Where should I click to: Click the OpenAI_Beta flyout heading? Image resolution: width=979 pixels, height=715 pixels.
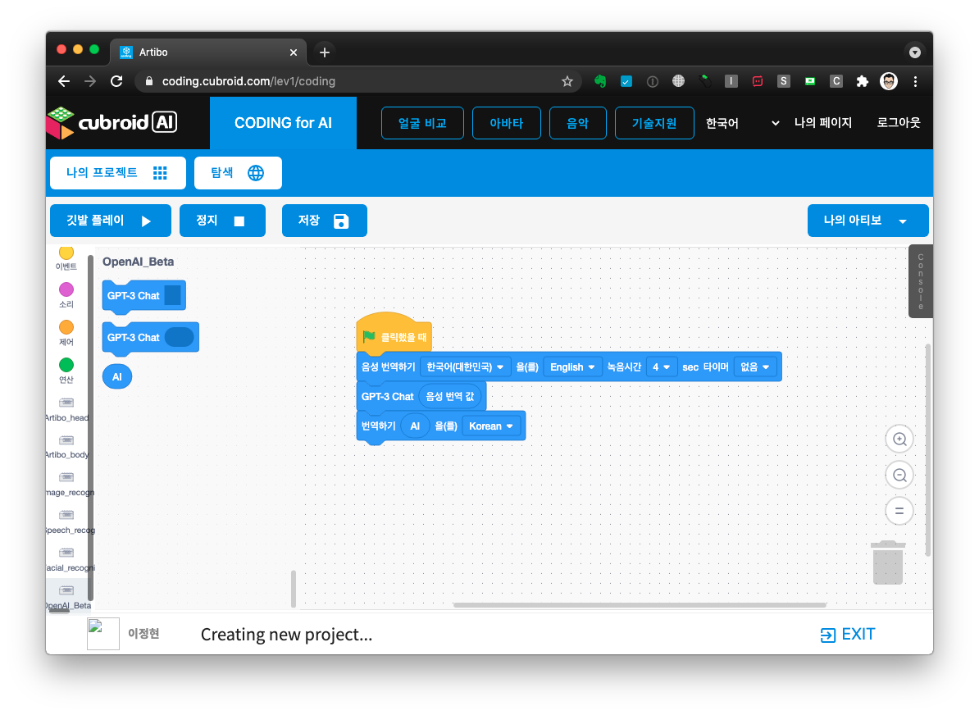138,262
